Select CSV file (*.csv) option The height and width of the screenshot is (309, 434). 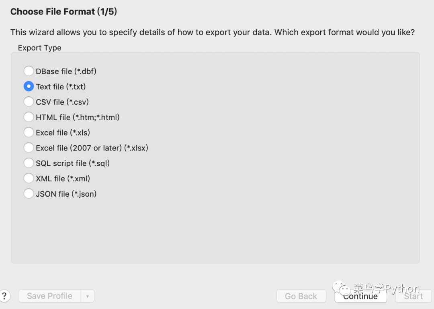29,102
